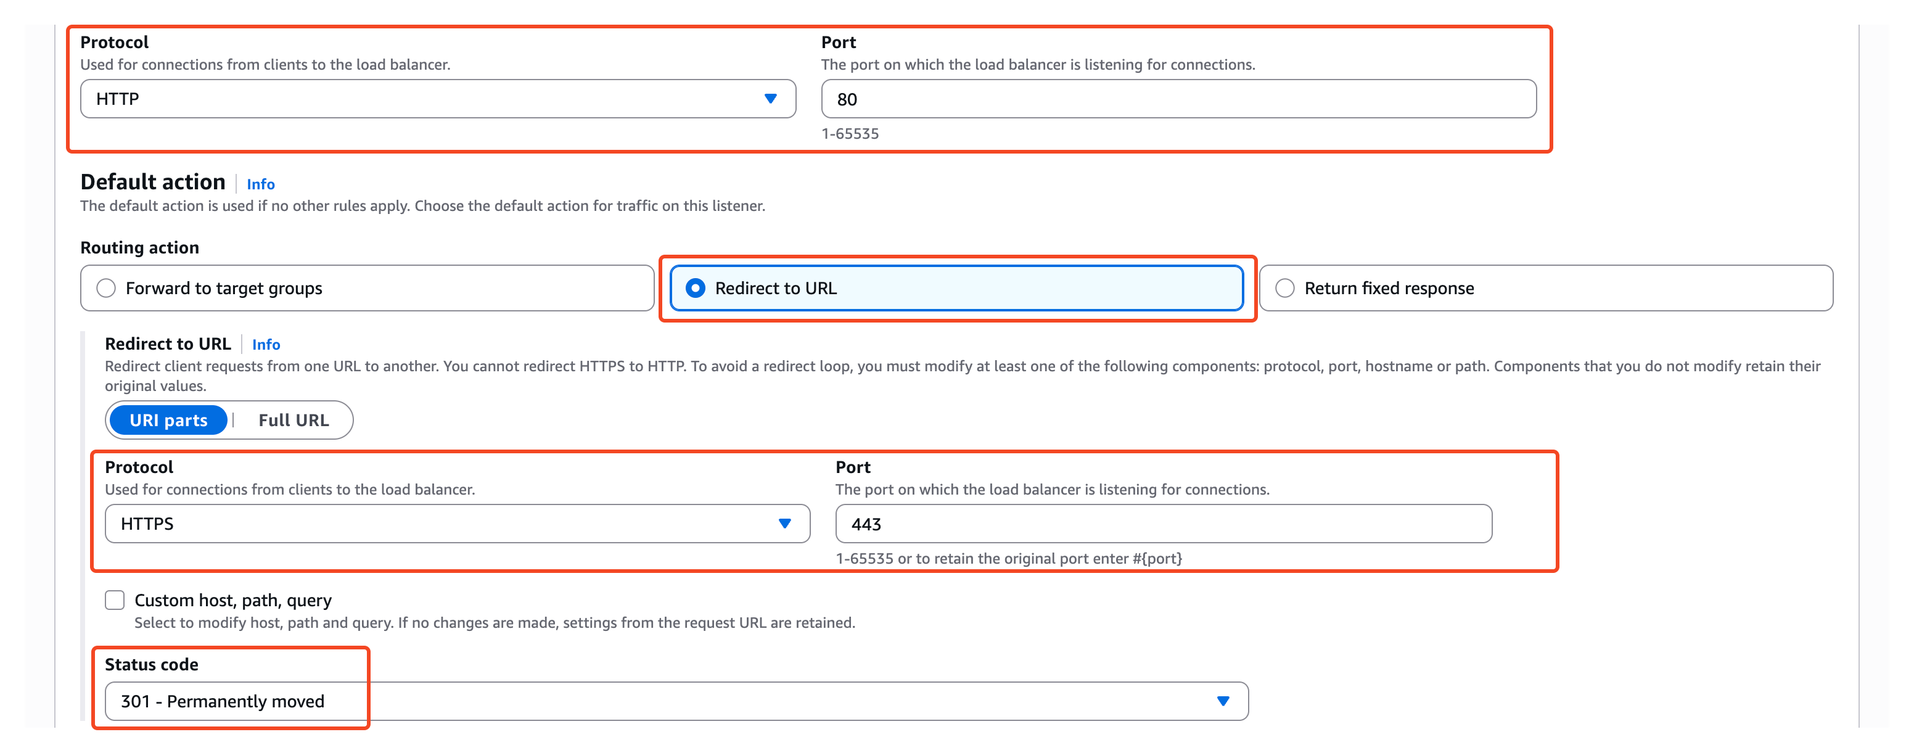The width and height of the screenshot is (1914, 753).
Task: Select Redirect to URL radio option
Action: pyautogui.click(x=696, y=289)
